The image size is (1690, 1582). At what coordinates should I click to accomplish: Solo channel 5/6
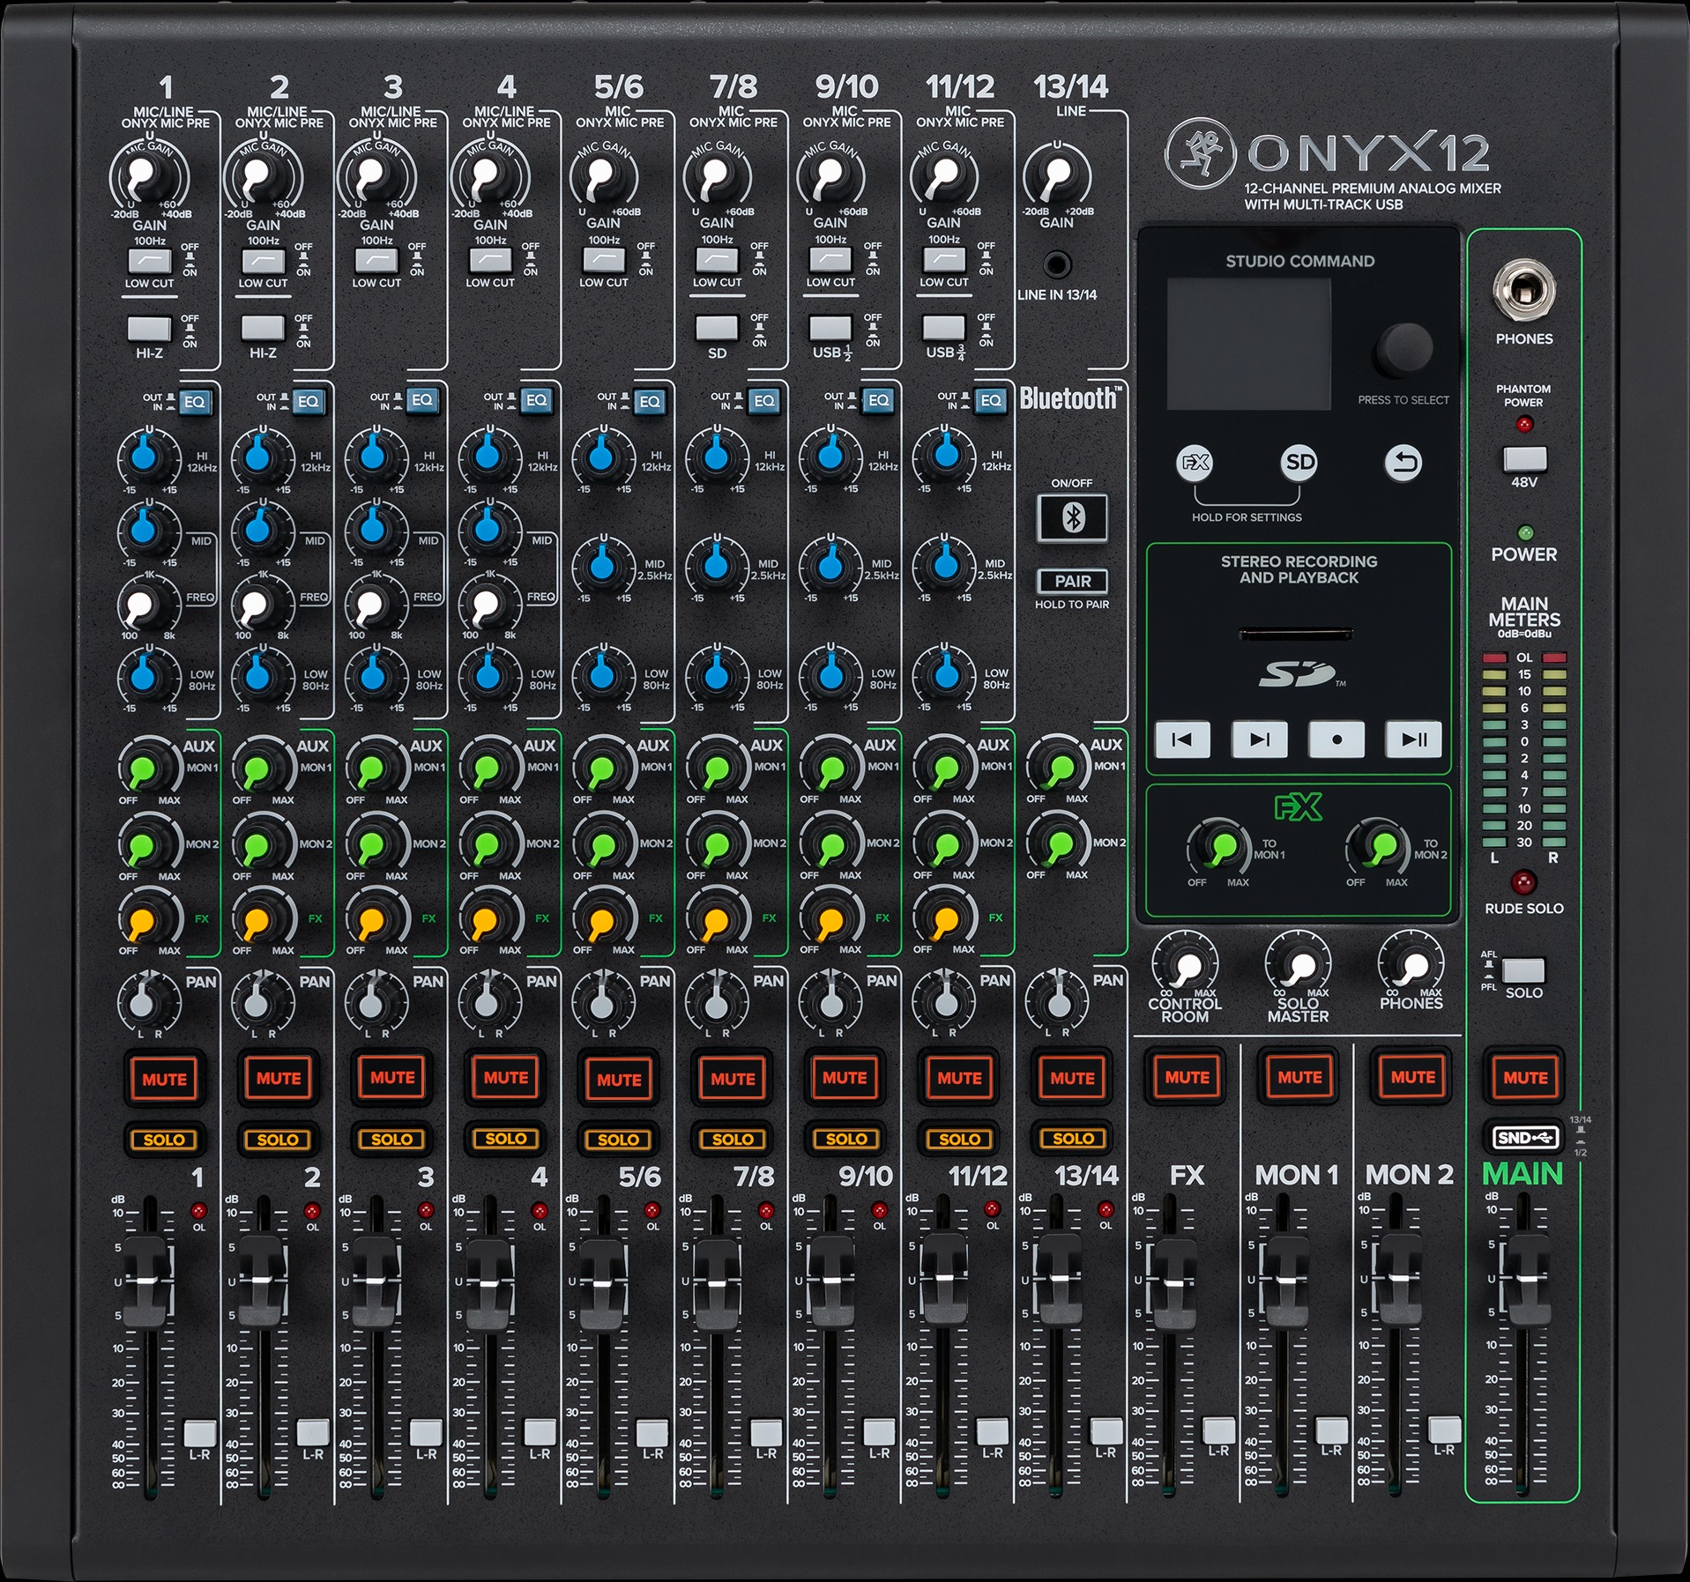[x=618, y=1139]
